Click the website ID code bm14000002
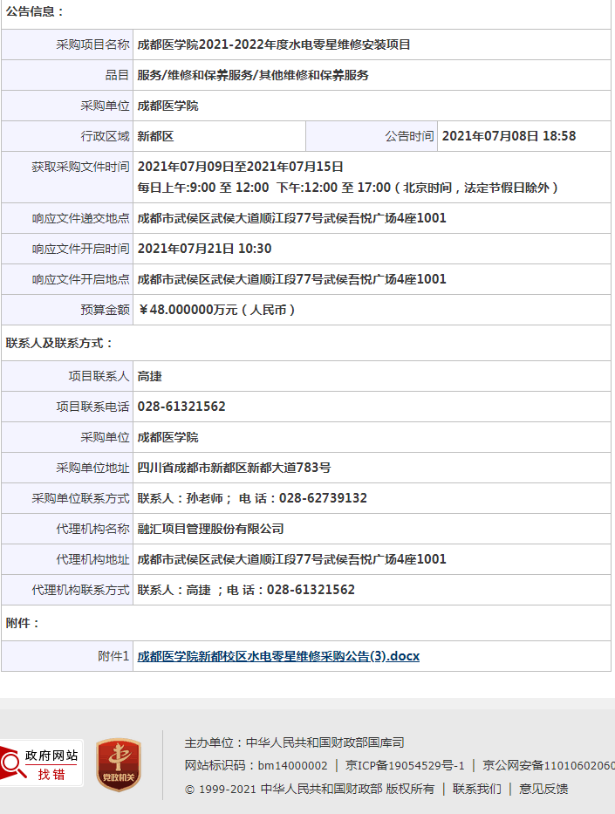 point(292,765)
